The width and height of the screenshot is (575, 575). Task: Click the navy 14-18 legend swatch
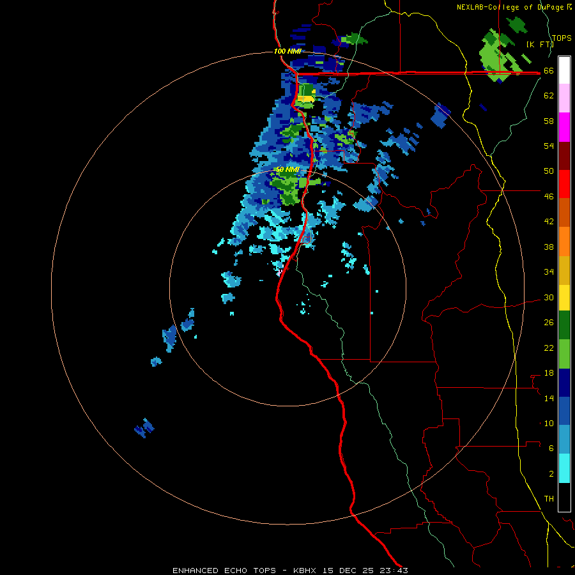pos(564,383)
